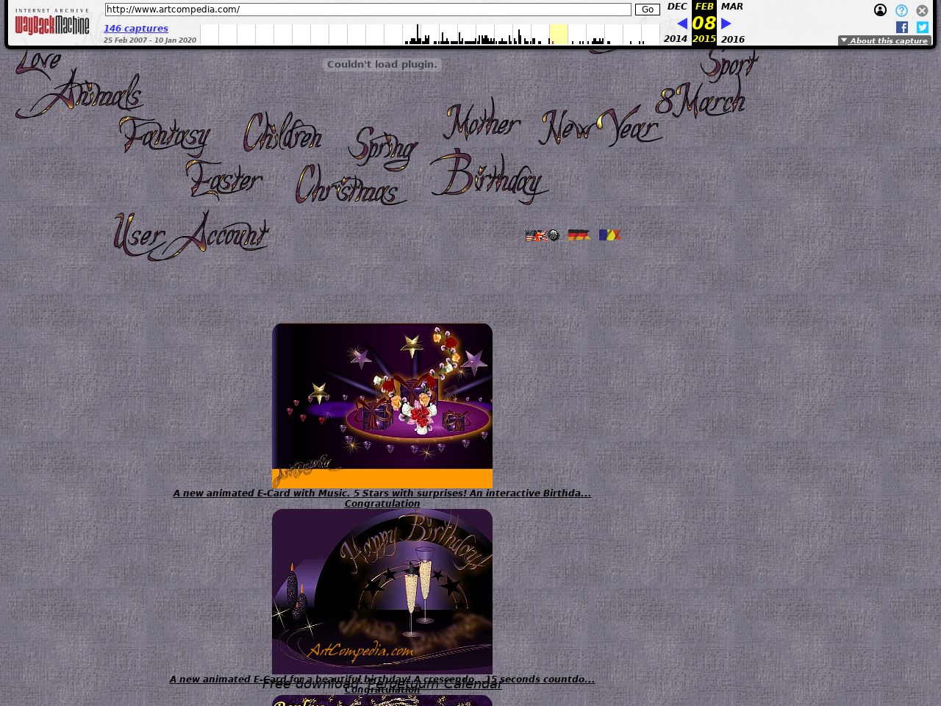Screen dimensions: 941x706
Task: Open the 146 captures link
Action: click(x=136, y=29)
